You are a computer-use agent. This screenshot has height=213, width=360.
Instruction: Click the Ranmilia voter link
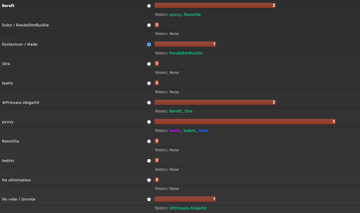coord(192,15)
